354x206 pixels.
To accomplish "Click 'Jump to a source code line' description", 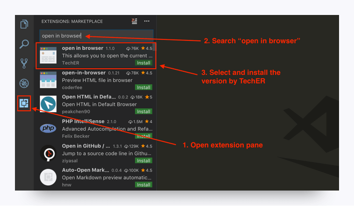I will click(107, 153).
